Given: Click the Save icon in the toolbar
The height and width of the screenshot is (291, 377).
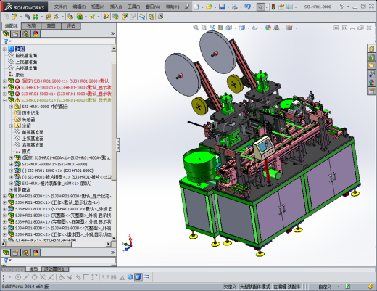Looking at the screenshot, I should click(222, 7).
